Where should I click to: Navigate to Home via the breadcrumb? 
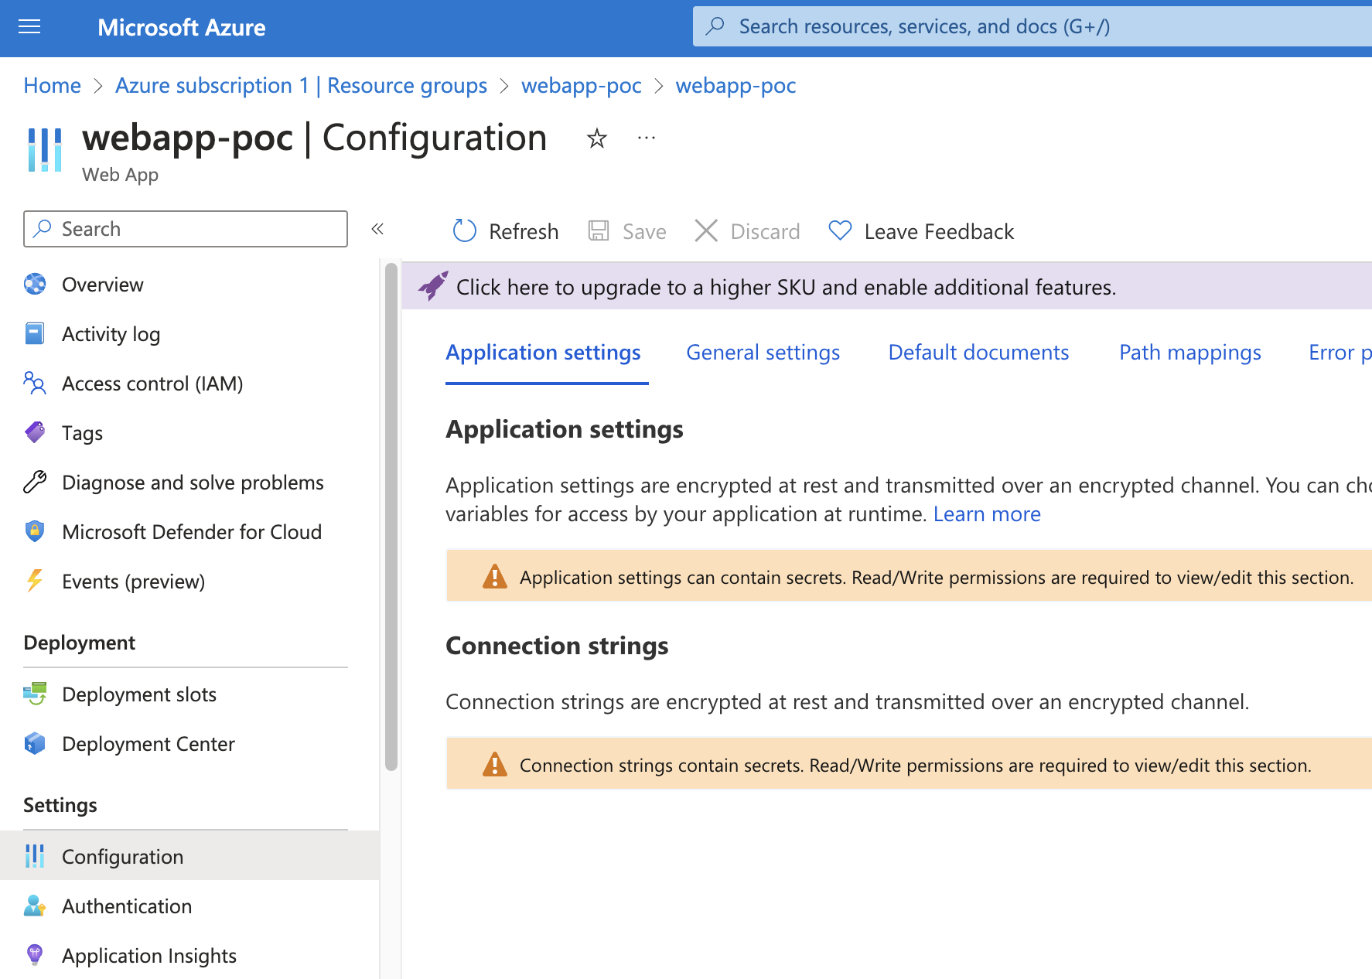point(51,85)
